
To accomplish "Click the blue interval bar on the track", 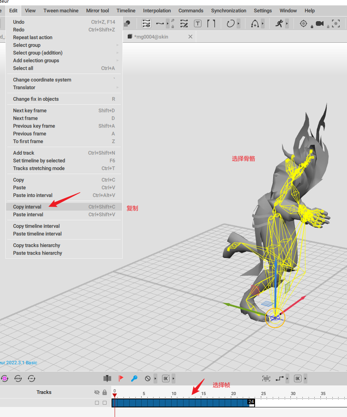I will click(180, 403).
